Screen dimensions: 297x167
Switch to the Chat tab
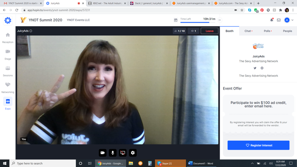tap(249, 31)
